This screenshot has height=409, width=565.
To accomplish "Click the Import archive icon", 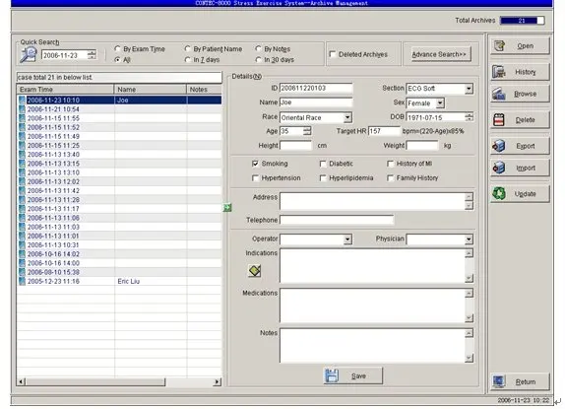I will click(x=499, y=168).
